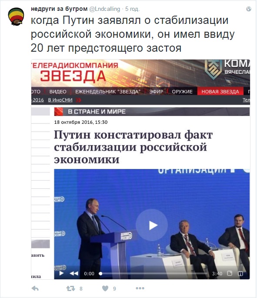The height and width of the screenshot is (298, 257).
Task: Open the rasta hat profile avatar
Action: click(16, 17)
